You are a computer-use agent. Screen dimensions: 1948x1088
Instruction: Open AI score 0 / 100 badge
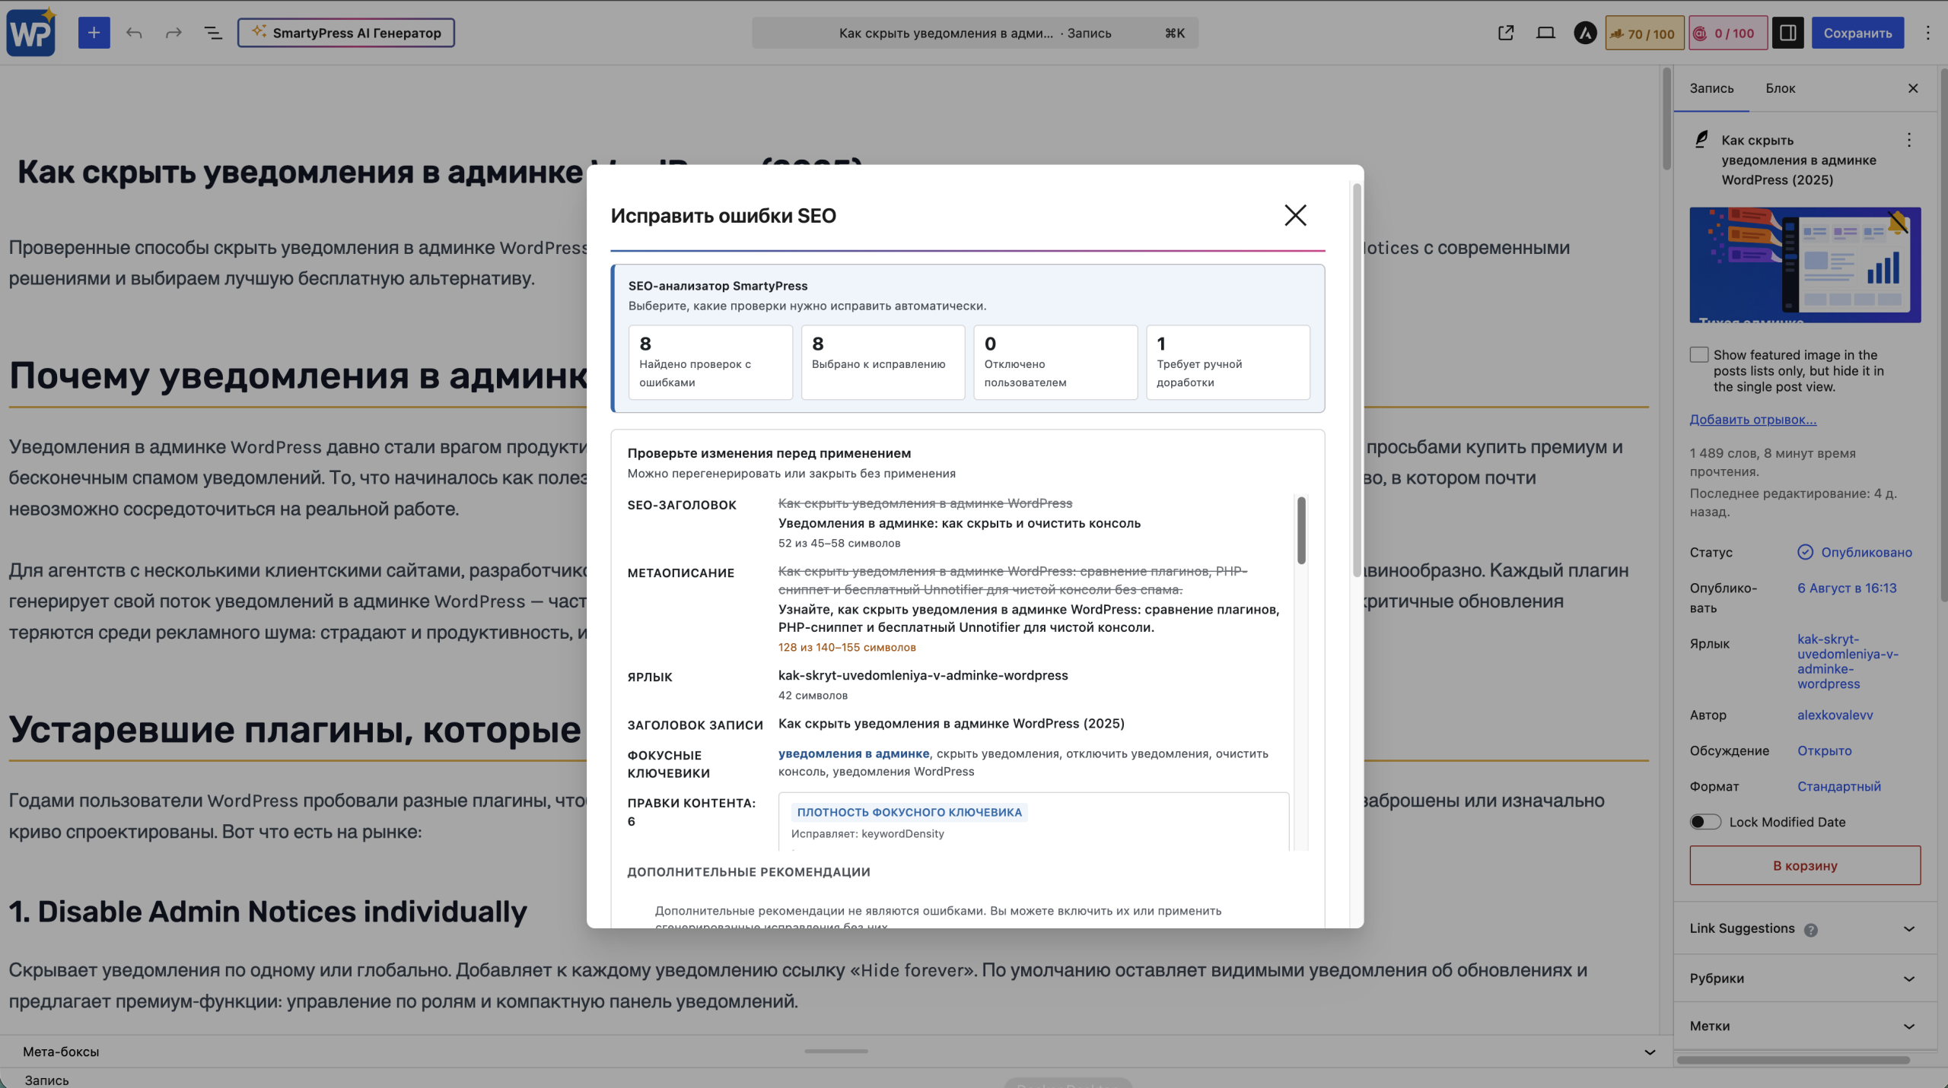[x=1727, y=33]
